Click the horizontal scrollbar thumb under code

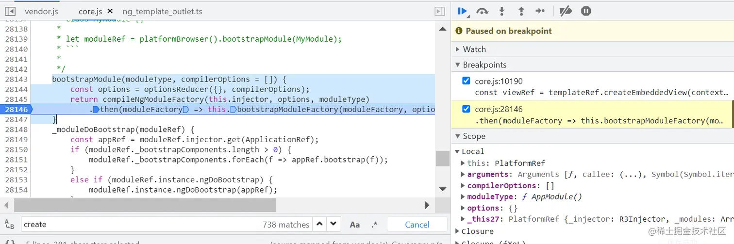145,205
